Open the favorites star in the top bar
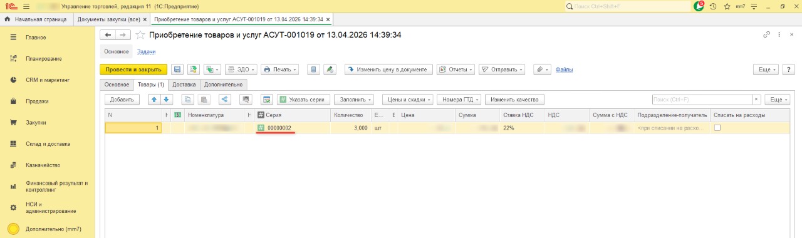802x238 pixels. point(727,6)
